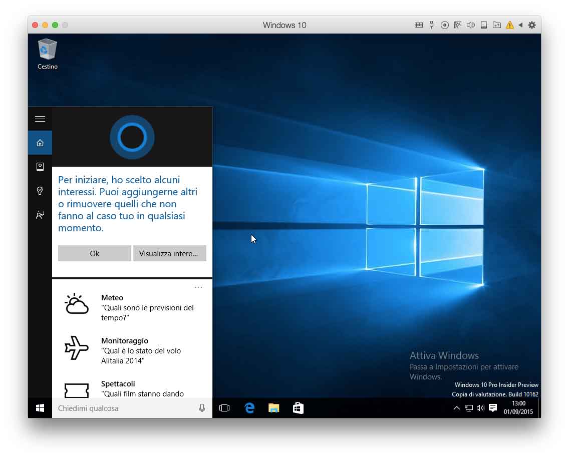Image resolution: width=569 pixels, height=458 pixels.
Task: Open File Explorer from the taskbar
Action: 273,408
